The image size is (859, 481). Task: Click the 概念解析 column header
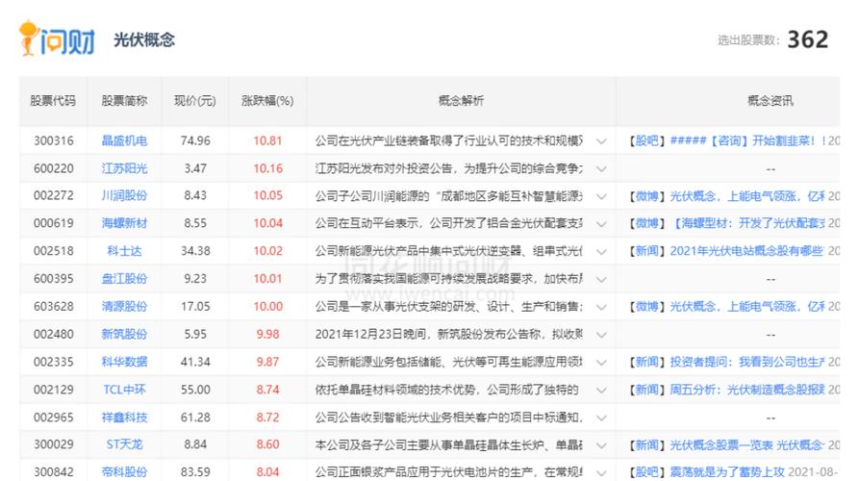(x=462, y=101)
